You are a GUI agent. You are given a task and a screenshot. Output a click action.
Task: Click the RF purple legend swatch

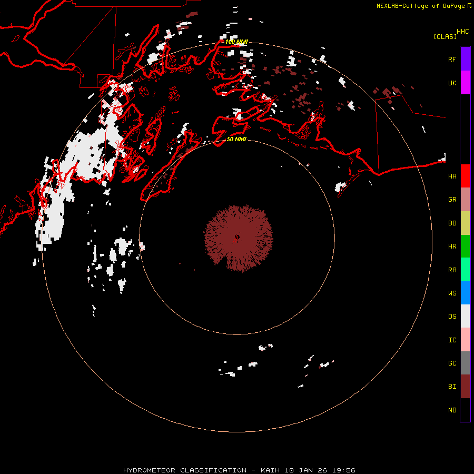click(465, 59)
